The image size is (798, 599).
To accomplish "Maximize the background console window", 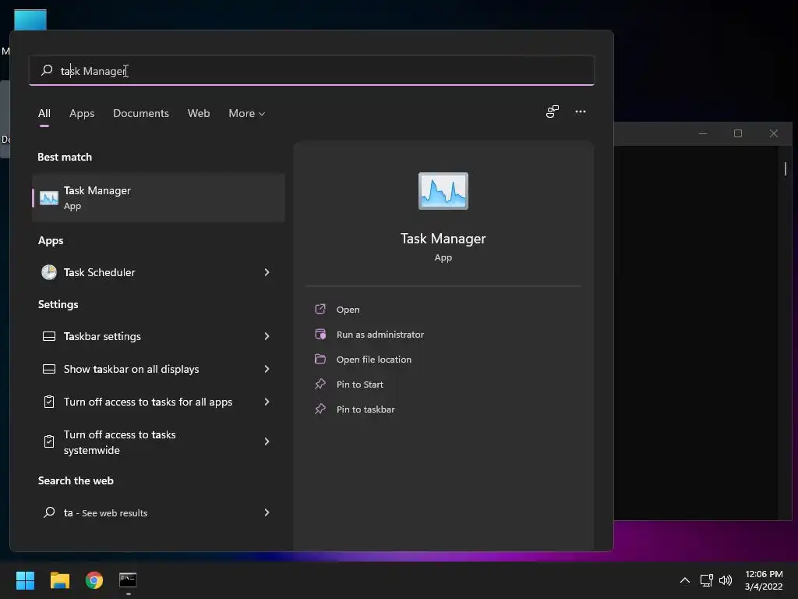I will coord(738,133).
